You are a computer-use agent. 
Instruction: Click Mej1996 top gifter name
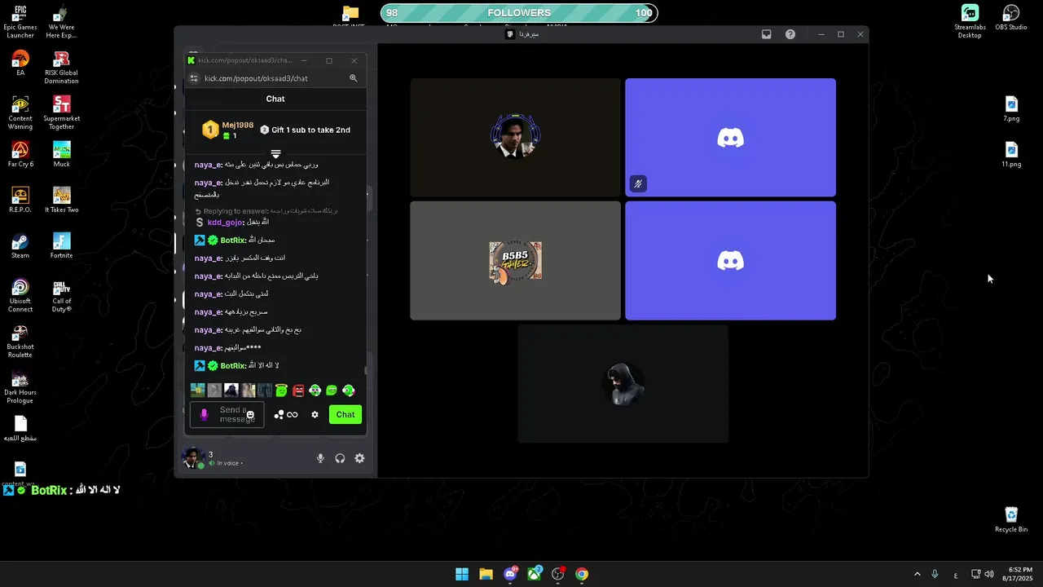coord(238,125)
